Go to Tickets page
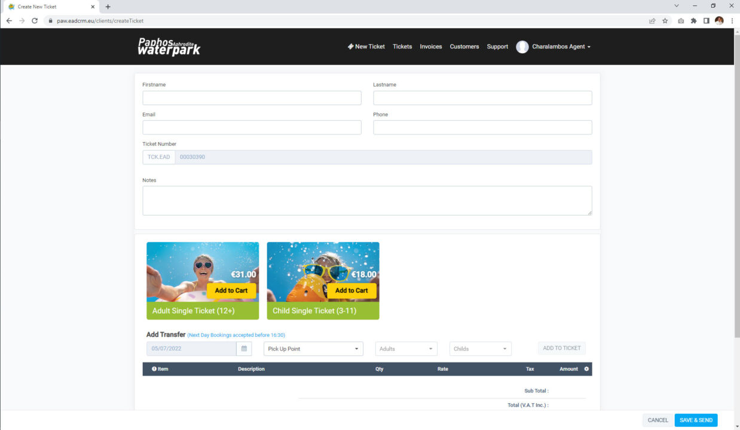This screenshot has height=430, width=740. (x=402, y=47)
